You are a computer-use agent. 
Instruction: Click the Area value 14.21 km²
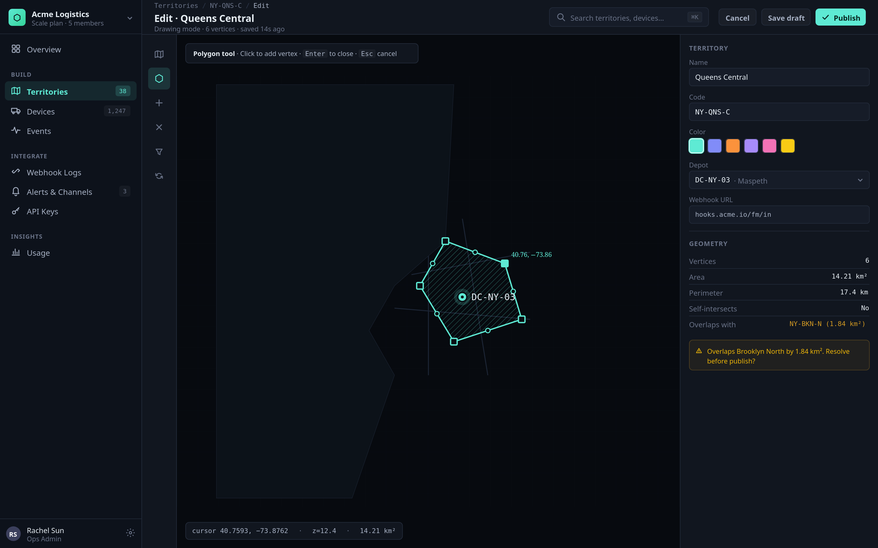click(849, 276)
